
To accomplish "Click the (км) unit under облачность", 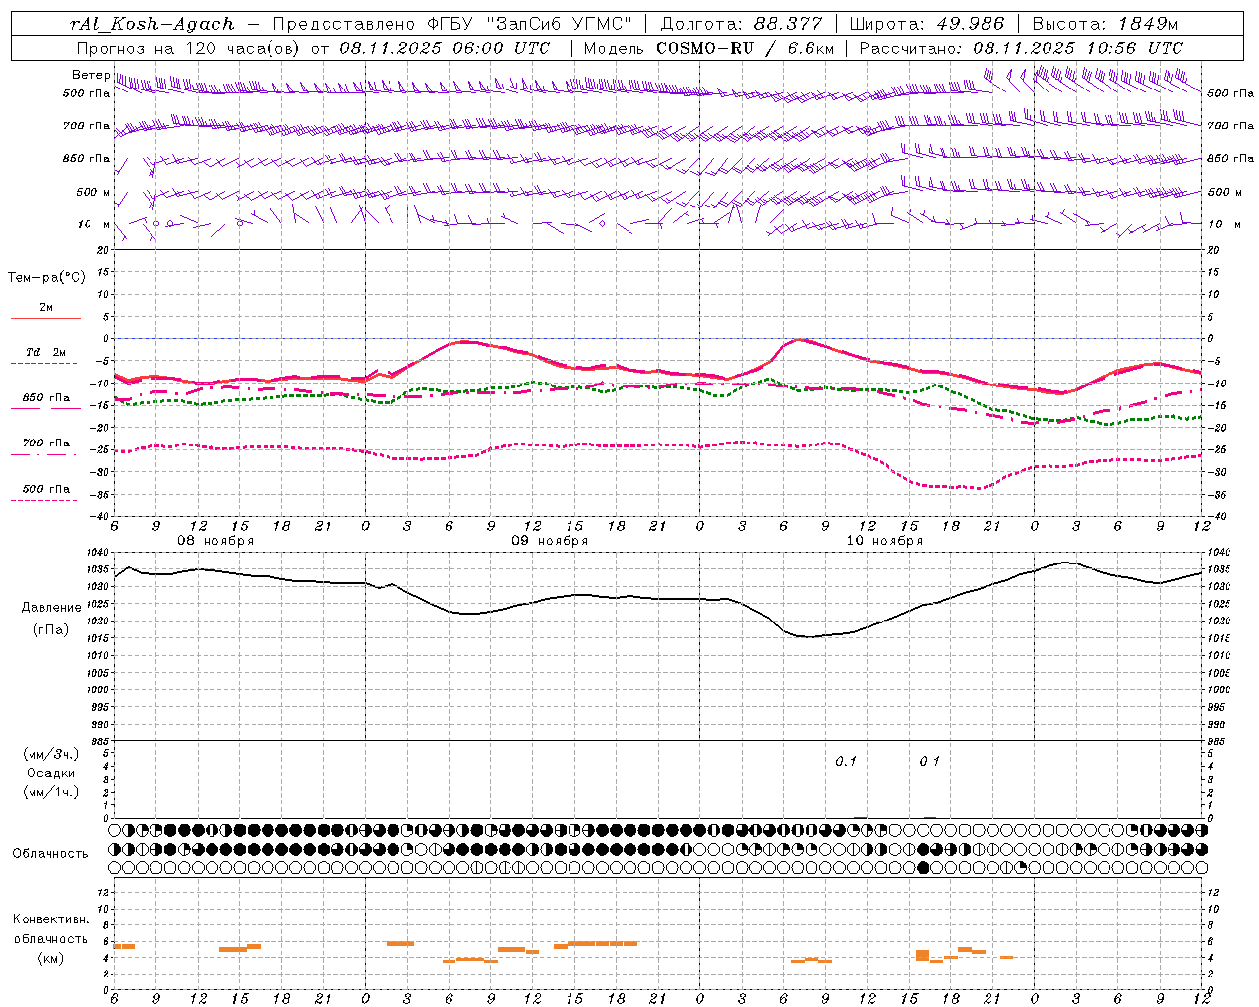I will tap(50, 958).
